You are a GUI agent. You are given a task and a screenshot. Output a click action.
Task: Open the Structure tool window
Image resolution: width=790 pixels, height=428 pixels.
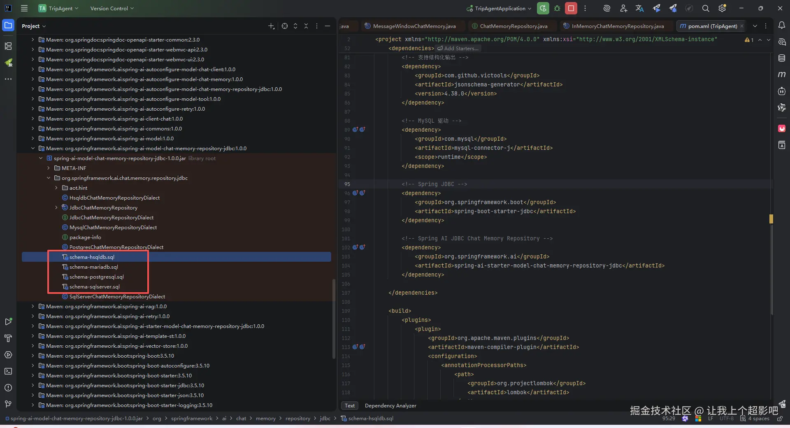coord(8,46)
